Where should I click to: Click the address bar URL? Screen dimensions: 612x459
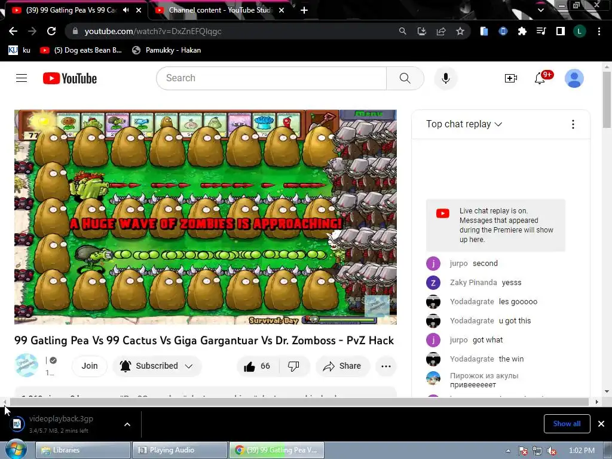click(x=153, y=31)
